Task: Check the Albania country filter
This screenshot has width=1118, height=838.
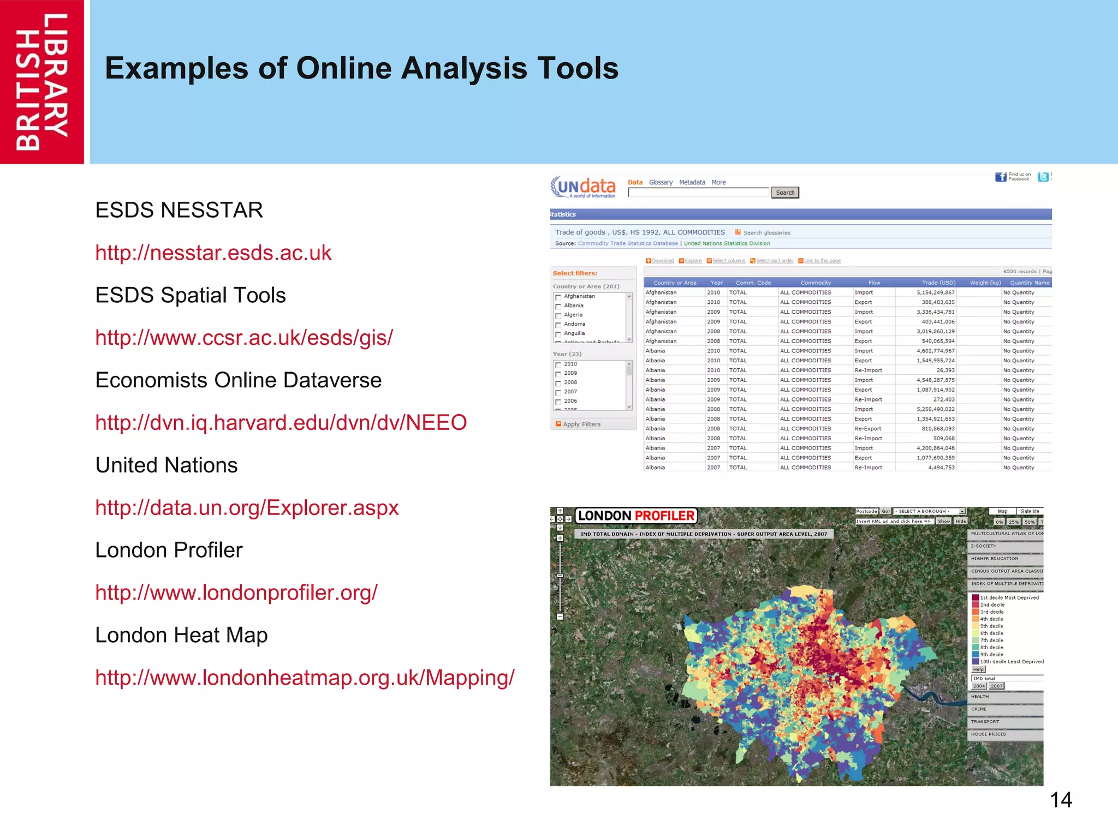Action: pyautogui.click(x=558, y=307)
